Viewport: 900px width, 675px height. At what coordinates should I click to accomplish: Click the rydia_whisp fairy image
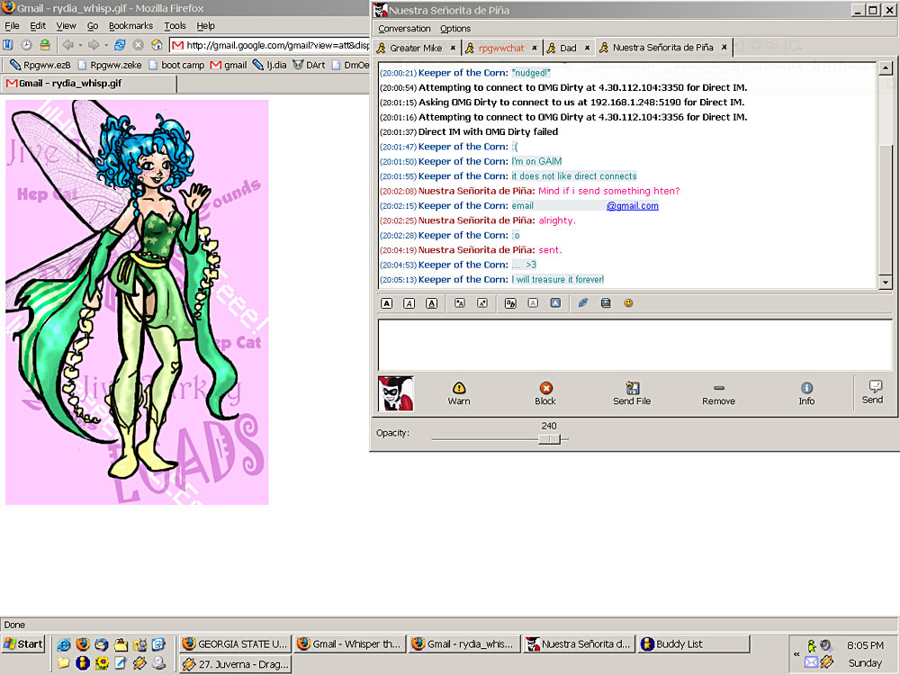(x=137, y=302)
